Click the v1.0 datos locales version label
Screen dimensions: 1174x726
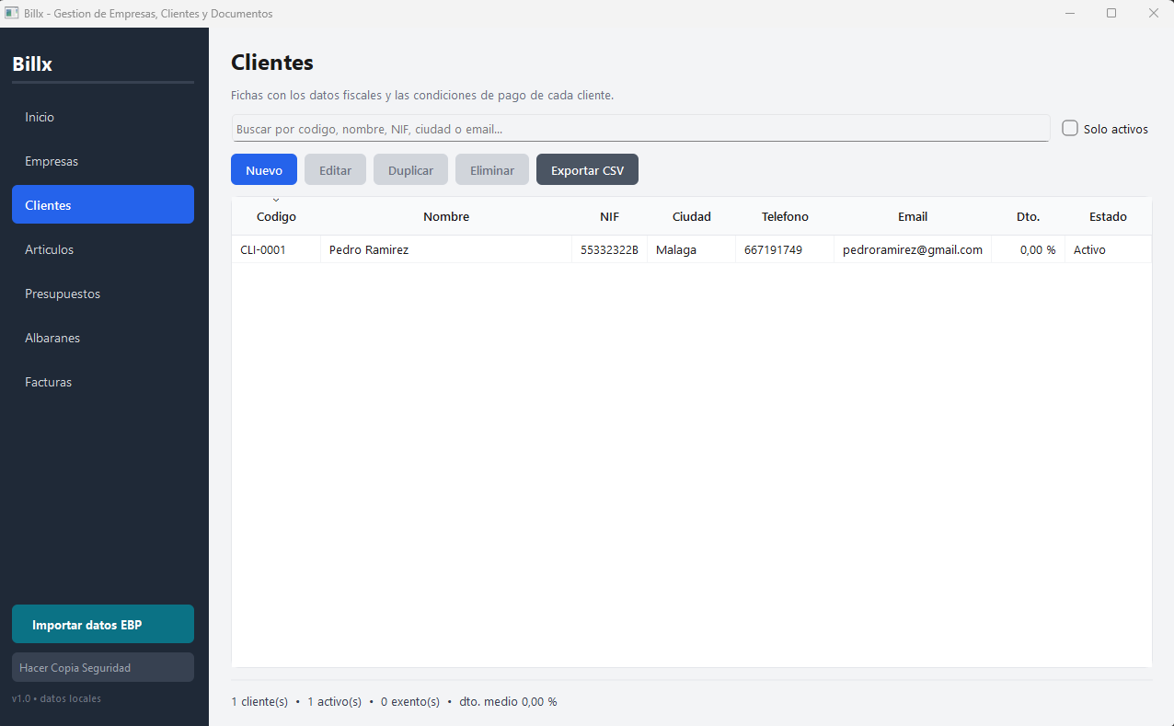tap(56, 698)
